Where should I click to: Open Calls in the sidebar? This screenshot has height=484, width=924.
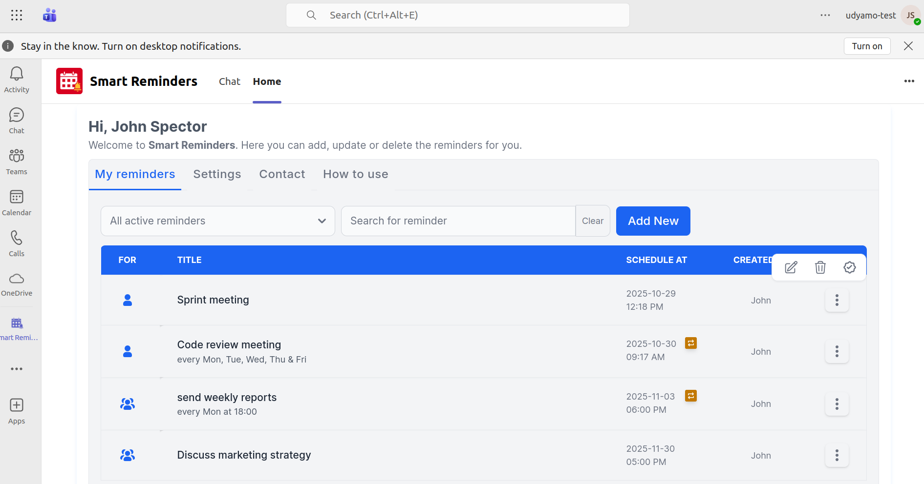pyautogui.click(x=17, y=243)
